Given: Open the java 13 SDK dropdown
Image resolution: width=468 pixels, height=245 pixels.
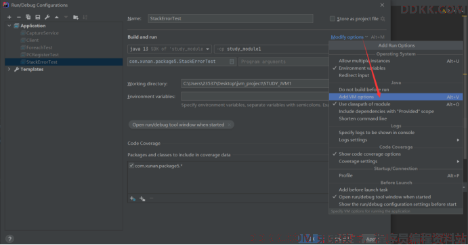Looking at the screenshot, I should (169, 49).
